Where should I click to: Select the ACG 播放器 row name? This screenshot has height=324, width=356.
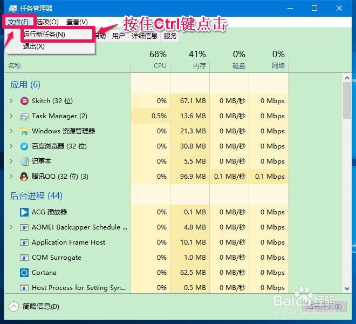pyautogui.click(x=49, y=212)
